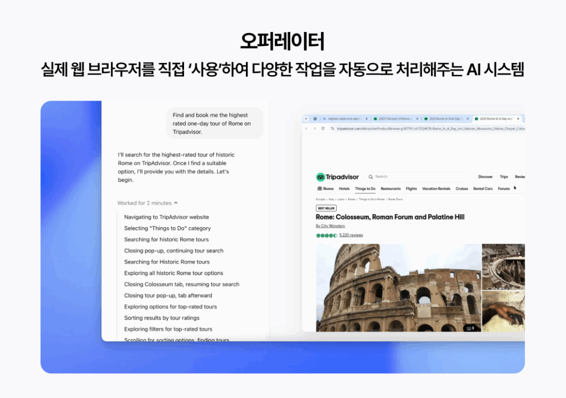Viewport: 566px width, 398px height.
Task: Reload the page with refresh icon
Action: (322, 129)
